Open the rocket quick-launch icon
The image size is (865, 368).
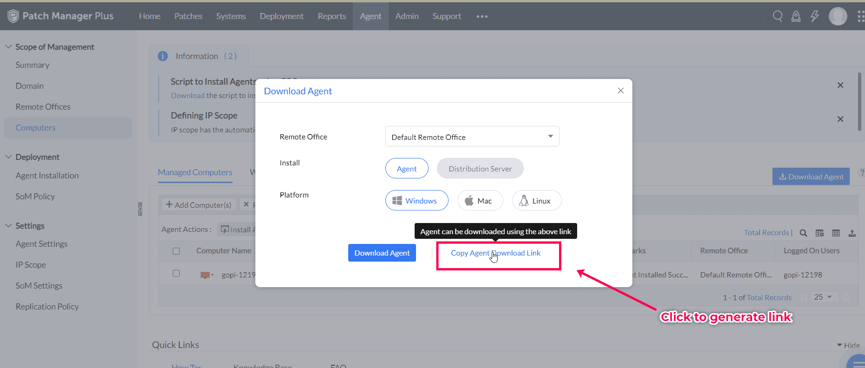(x=796, y=16)
